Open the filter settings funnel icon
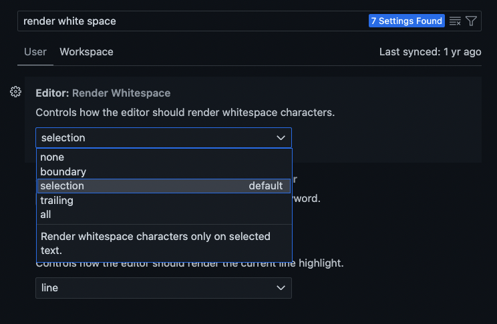 [x=471, y=21]
